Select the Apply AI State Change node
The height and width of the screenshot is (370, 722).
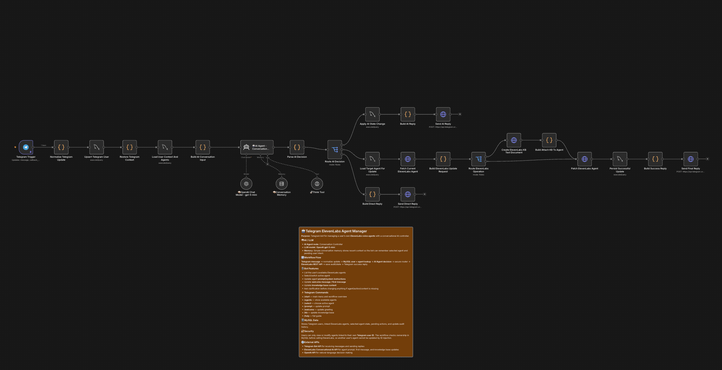click(x=372, y=114)
